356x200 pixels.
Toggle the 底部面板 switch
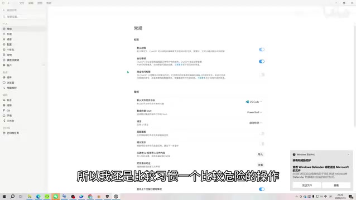click(262, 133)
